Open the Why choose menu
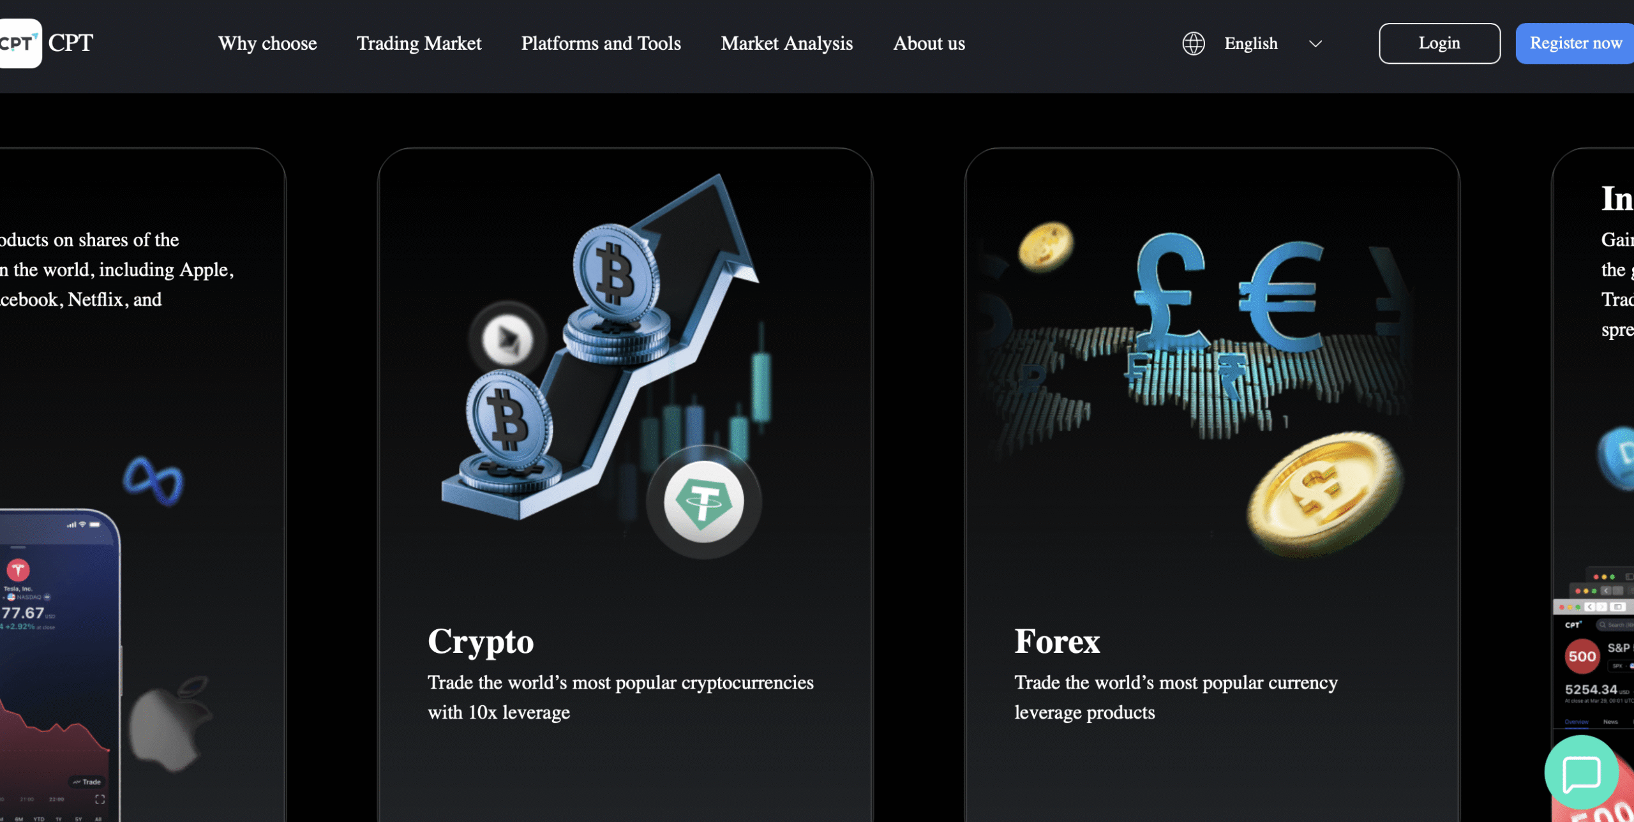Screen dimensions: 1634x822 (x=267, y=43)
